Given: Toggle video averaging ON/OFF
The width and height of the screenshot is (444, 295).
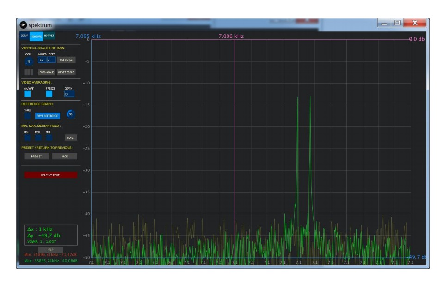Looking at the screenshot, I should (x=27, y=94).
